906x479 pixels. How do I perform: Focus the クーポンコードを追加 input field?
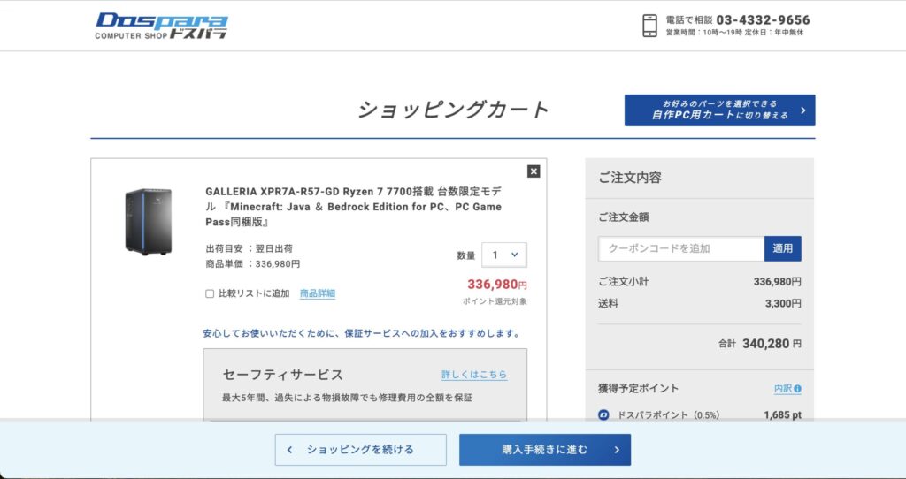click(680, 249)
